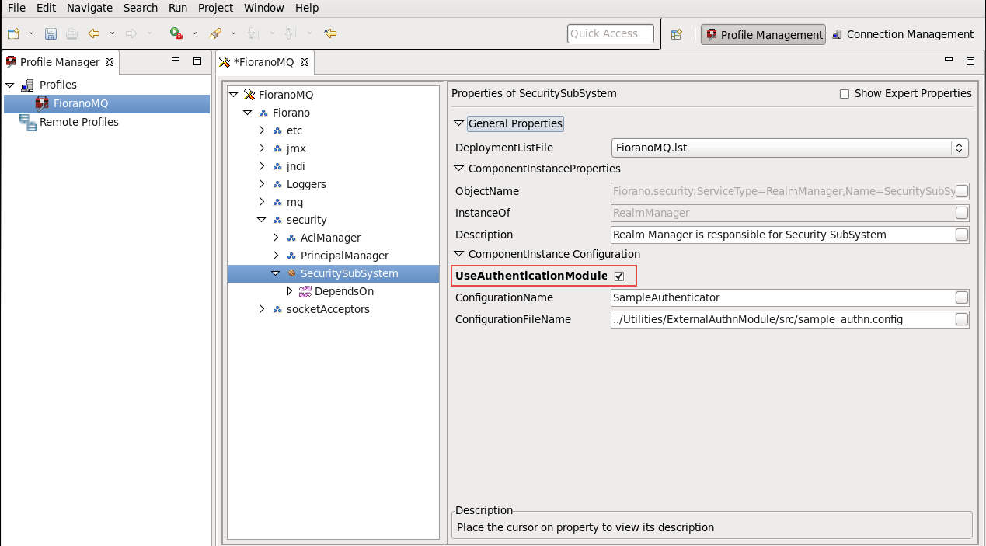Collapse the security tree node

(261, 220)
